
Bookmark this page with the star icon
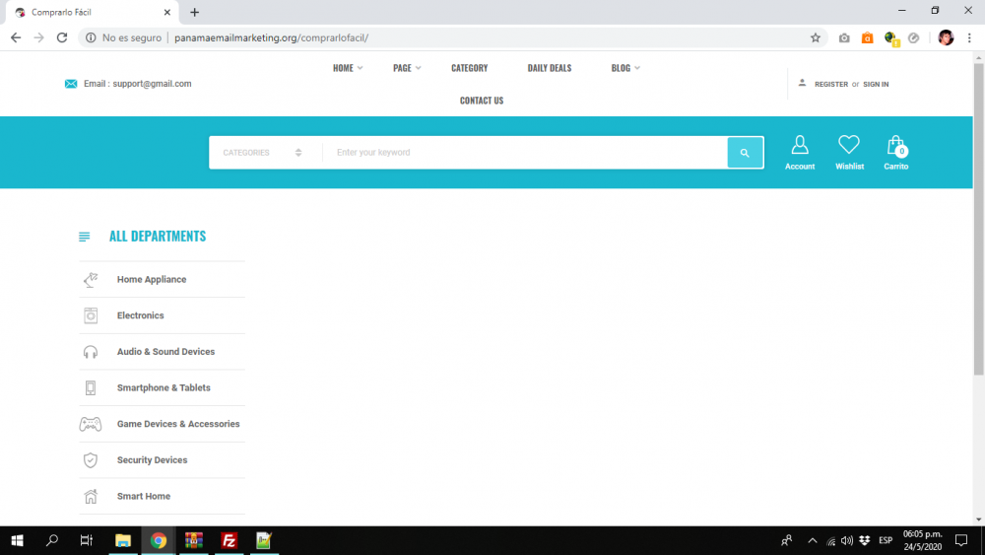click(816, 37)
